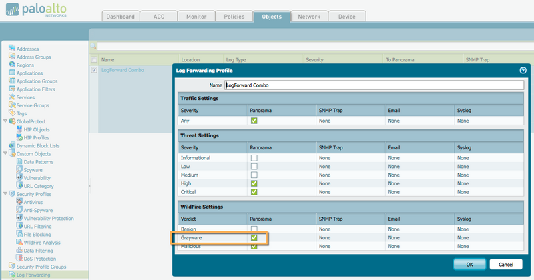Image resolution: width=534 pixels, height=280 pixels.
Task: Click the Regions icon in sidebar
Action: 11,65
